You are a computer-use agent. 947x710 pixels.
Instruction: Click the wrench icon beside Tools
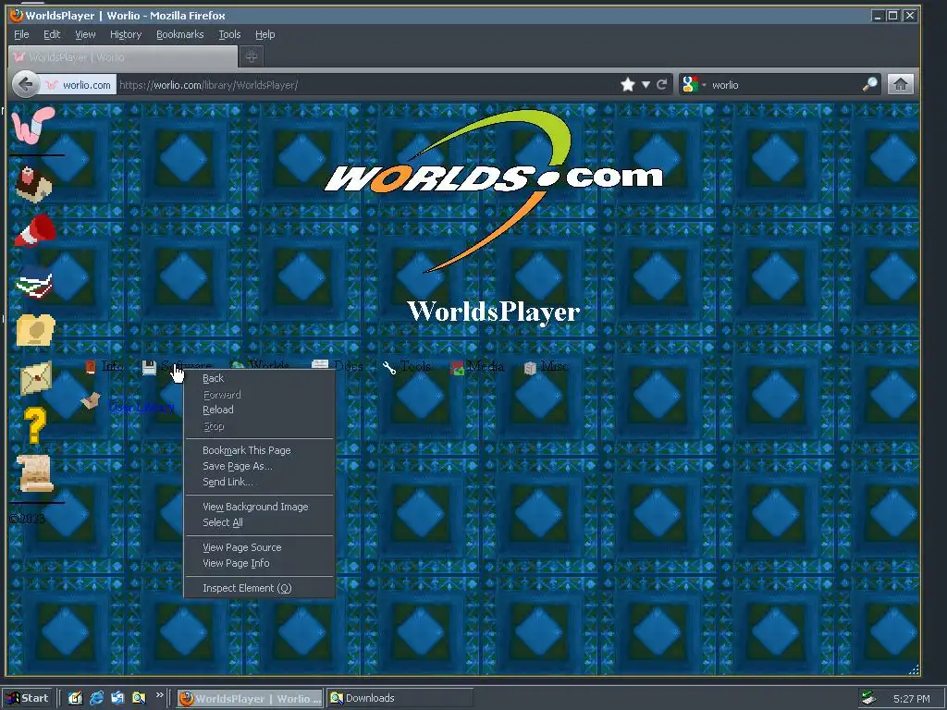tap(389, 367)
